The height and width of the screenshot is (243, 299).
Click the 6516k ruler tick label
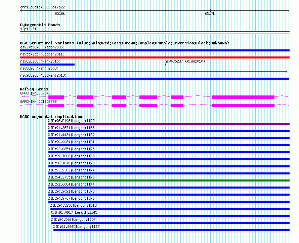(x=60, y=13)
